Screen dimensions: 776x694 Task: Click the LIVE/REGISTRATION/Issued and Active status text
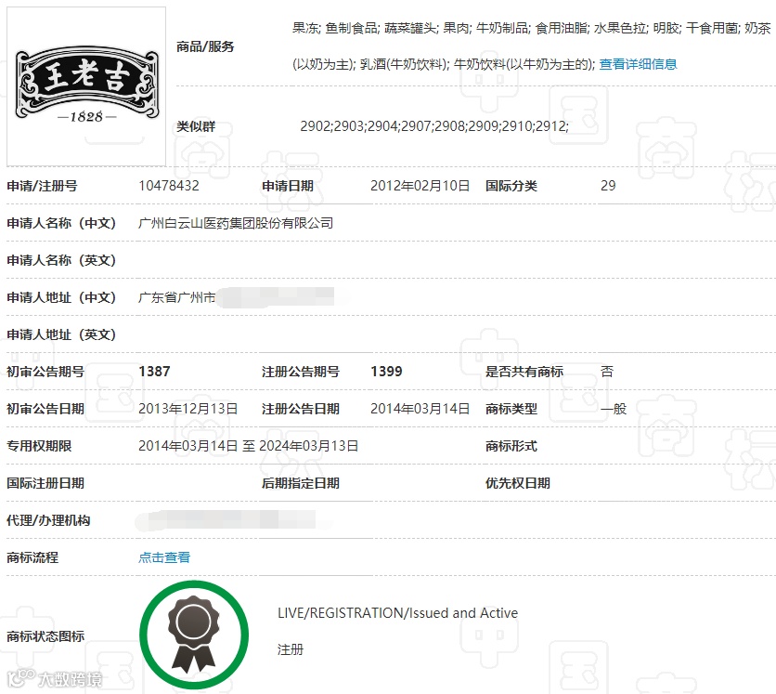(x=397, y=613)
